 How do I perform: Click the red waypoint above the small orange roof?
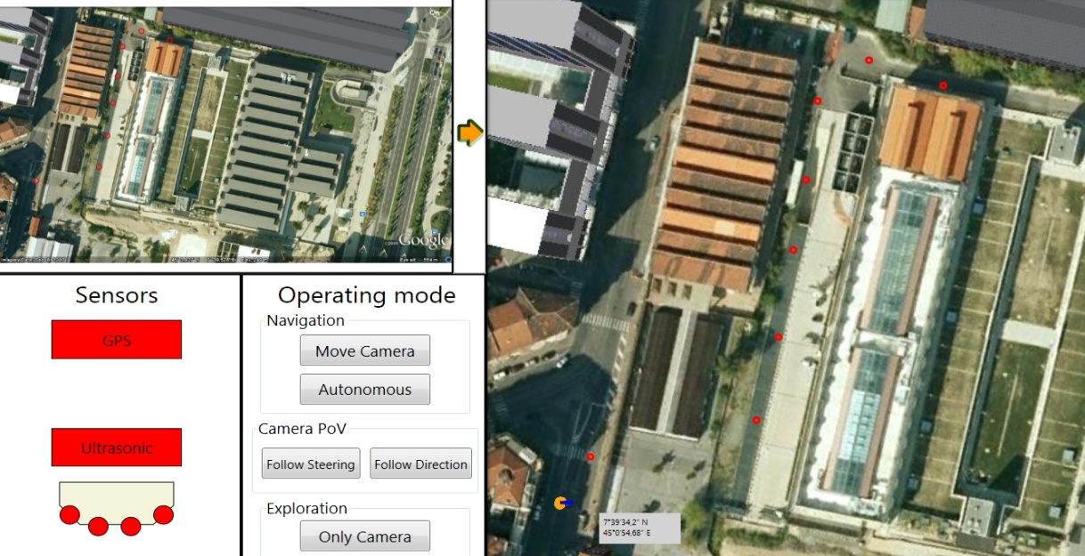(x=942, y=85)
